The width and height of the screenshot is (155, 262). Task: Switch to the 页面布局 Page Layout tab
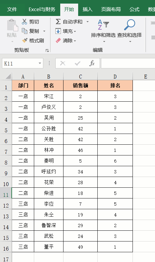tap(111, 9)
